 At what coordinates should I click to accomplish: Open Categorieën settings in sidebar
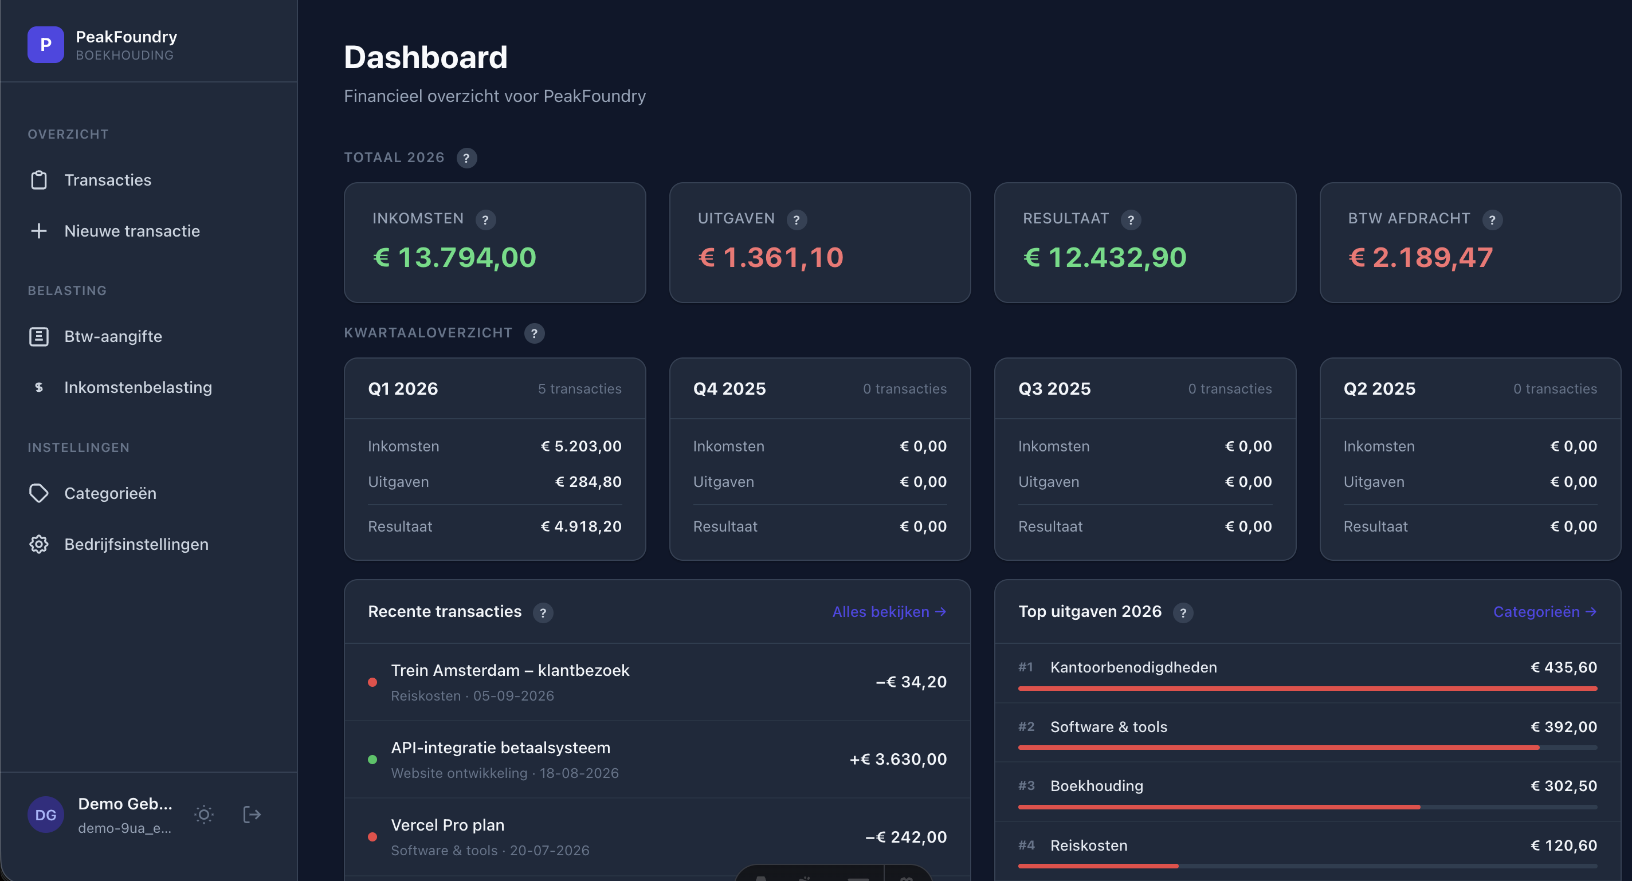(x=149, y=493)
